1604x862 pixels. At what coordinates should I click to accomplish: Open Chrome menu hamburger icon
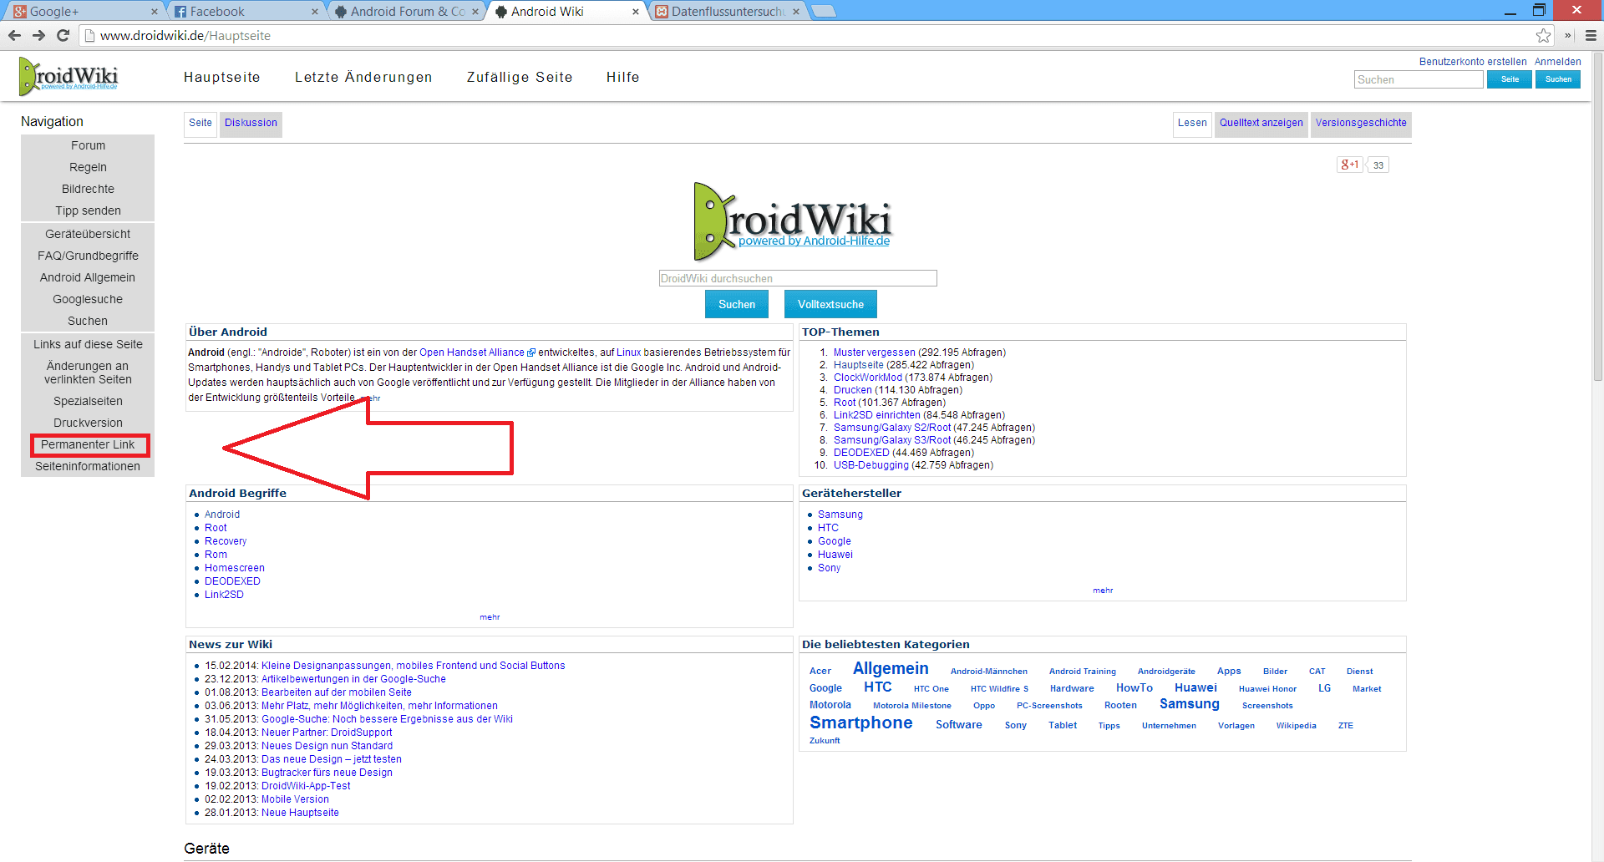pyautogui.click(x=1591, y=35)
